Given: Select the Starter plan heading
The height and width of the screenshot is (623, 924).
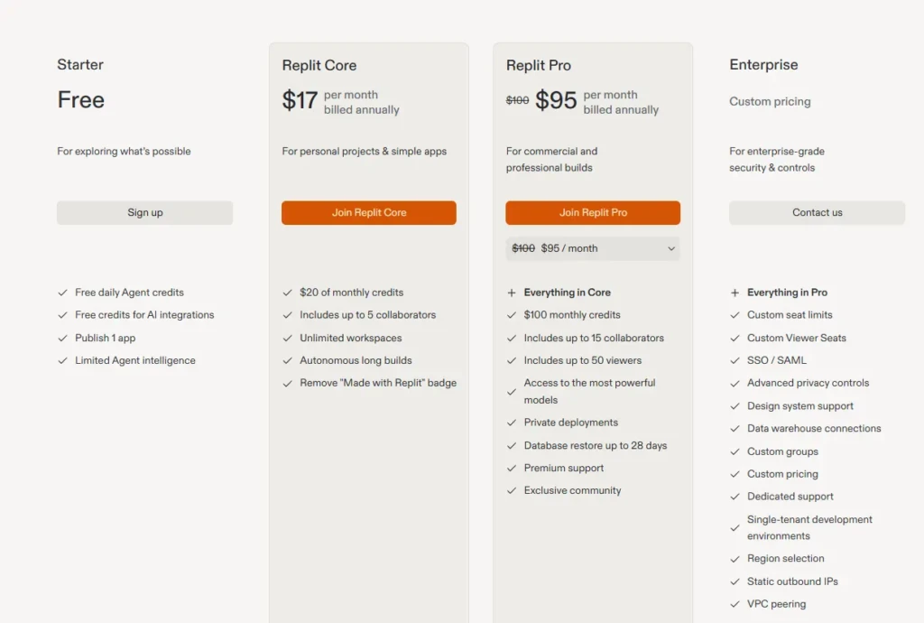Looking at the screenshot, I should [80, 64].
